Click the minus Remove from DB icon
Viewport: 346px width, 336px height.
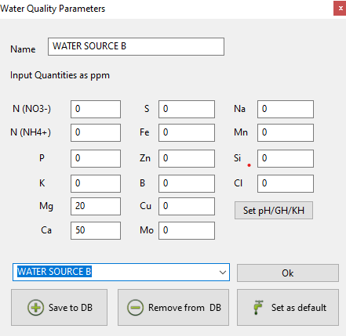click(x=135, y=307)
